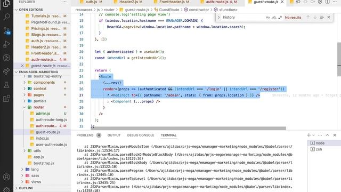Switch to the FrontHeader.js editor tab
Screen dimensions: 341x192
[172, 2]
